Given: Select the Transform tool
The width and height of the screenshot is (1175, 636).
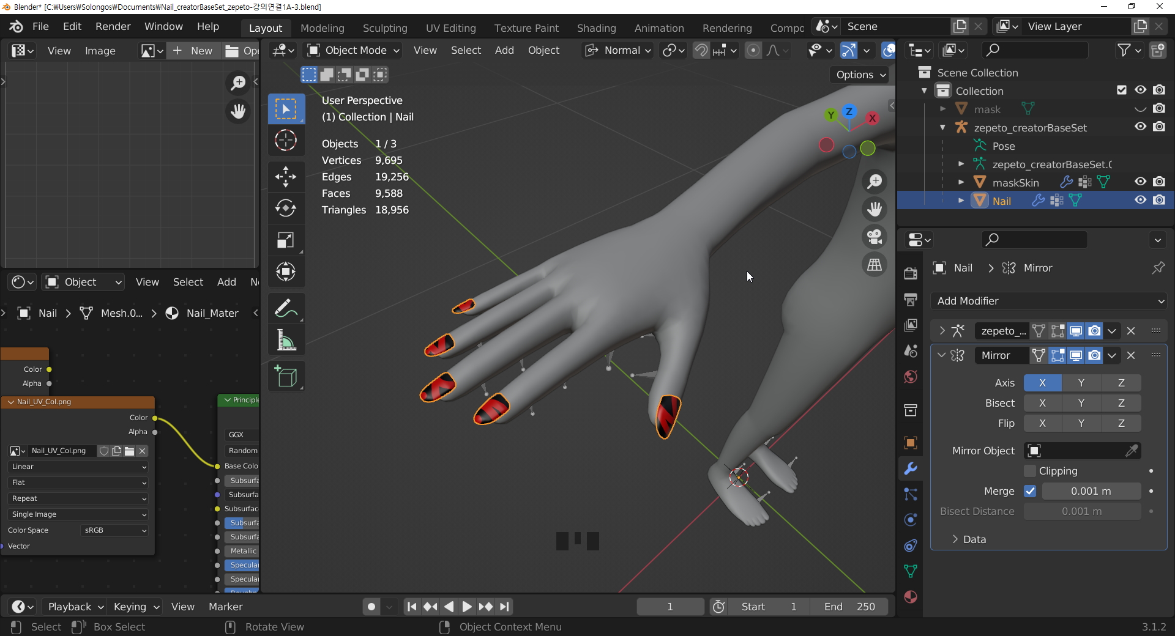Looking at the screenshot, I should coord(286,272).
